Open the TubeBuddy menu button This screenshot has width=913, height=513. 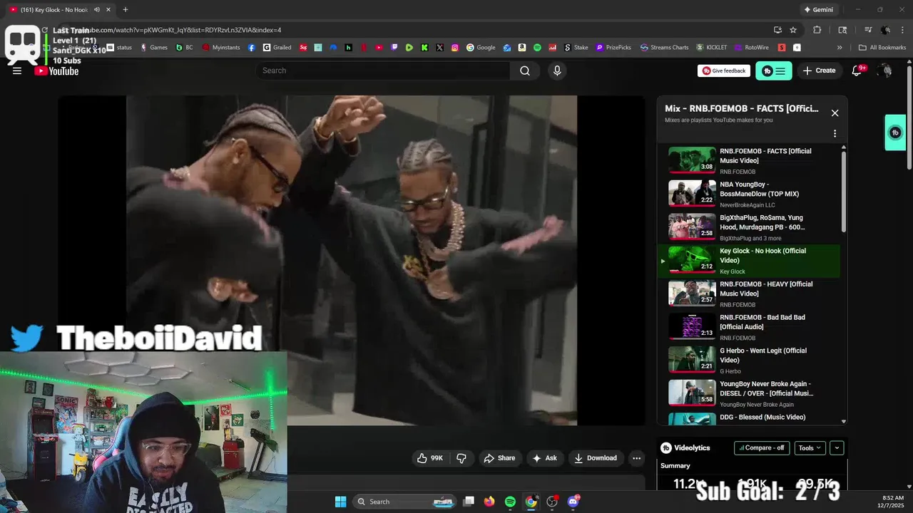(774, 71)
